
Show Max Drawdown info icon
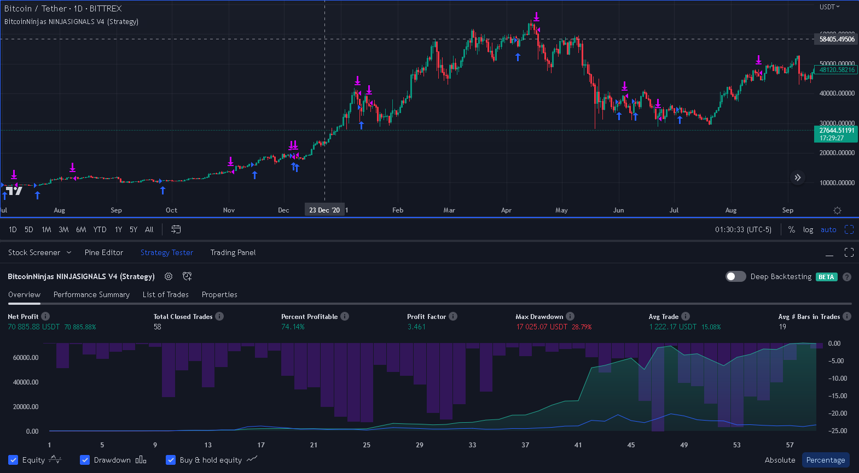570,316
